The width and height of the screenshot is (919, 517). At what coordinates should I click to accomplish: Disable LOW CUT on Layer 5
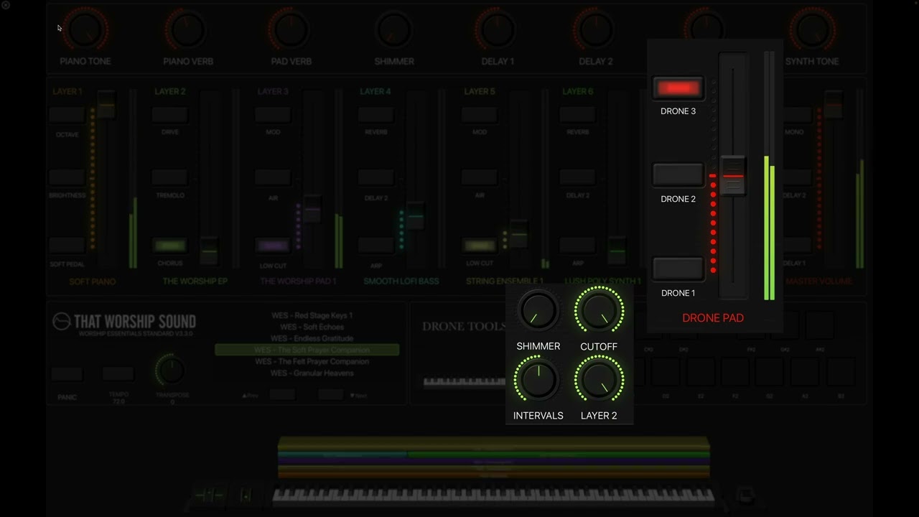(480, 246)
